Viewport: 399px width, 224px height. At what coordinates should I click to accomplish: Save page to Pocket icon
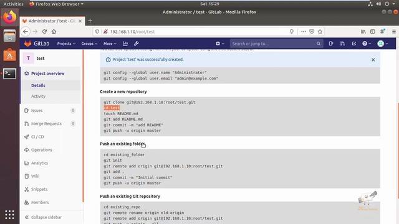coord(312,32)
